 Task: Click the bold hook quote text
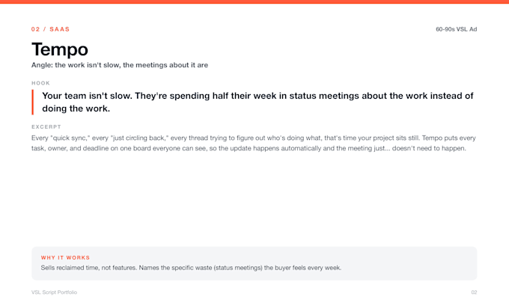tap(257, 102)
